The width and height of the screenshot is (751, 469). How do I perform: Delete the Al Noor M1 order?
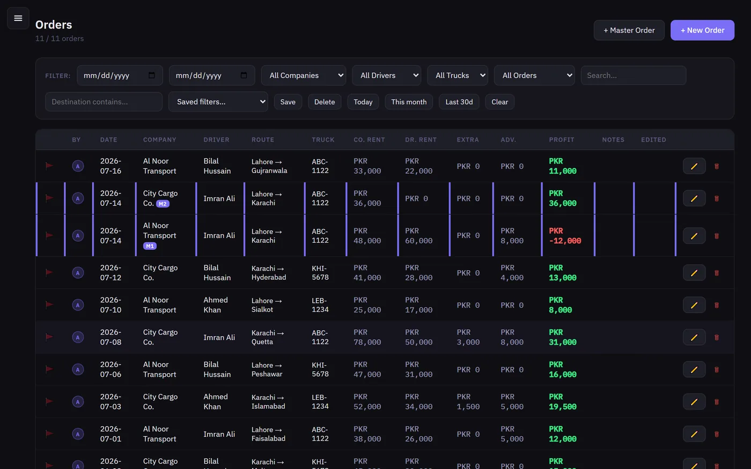717,236
